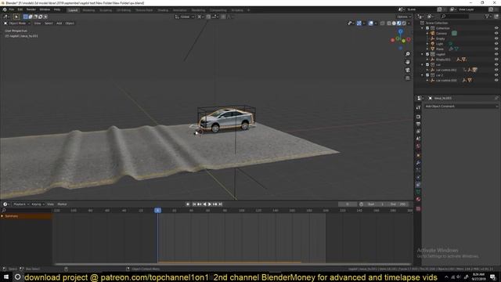Switch perspective orthographic grid icon

[408, 78]
